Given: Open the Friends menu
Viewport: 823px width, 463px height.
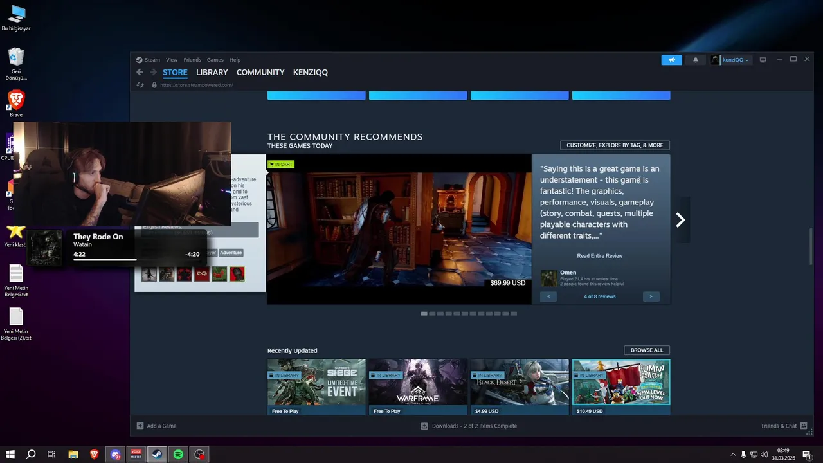Looking at the screenshot, I should [x=192, y=60].
